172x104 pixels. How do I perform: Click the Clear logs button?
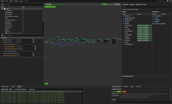click(x=11, y=89)
